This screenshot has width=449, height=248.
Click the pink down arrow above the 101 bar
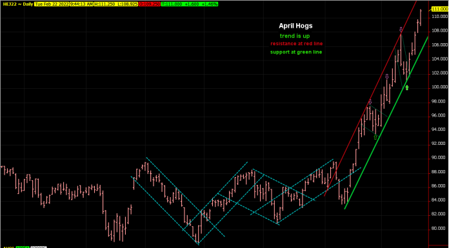click(x=387, y=77)
